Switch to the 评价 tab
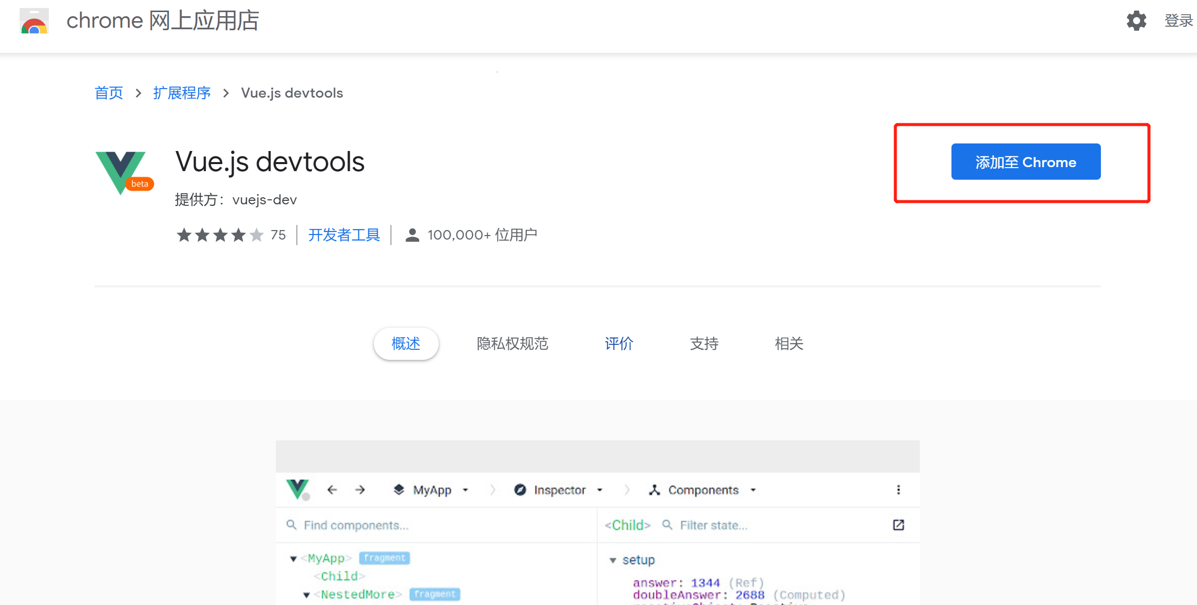1197x605 pixels. 619,344
